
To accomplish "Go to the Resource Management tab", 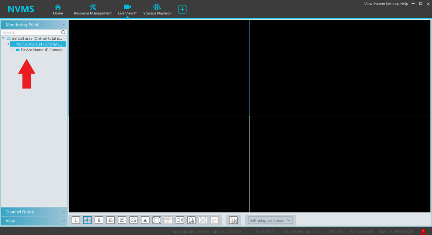I will click(93, 10).
